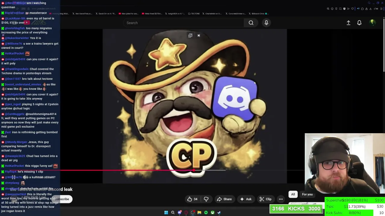Bookmark page with the heart icon

pos(353,9)
